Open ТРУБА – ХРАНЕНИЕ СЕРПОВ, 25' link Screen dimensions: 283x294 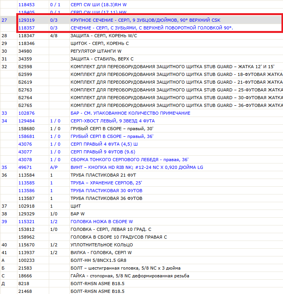pyautogui.click(x=106, y=183)
